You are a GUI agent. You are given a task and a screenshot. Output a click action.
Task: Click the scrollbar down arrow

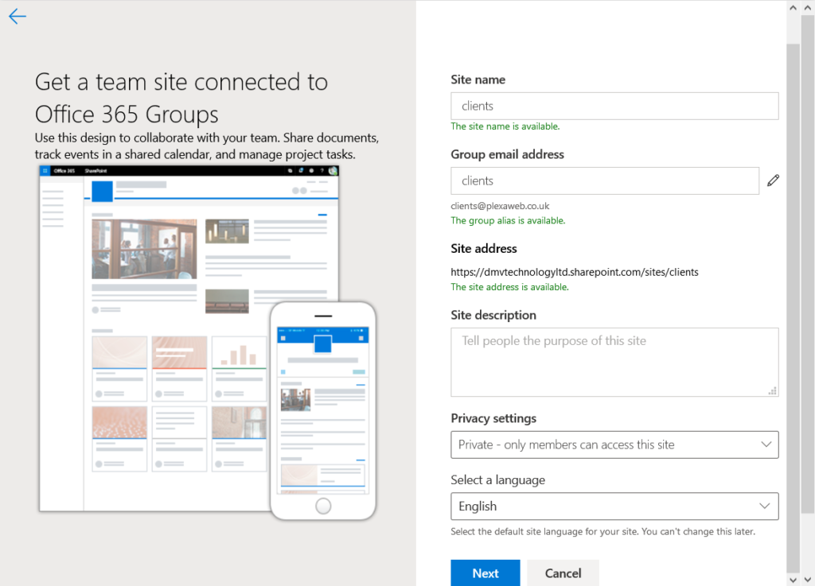coord(793,579)
